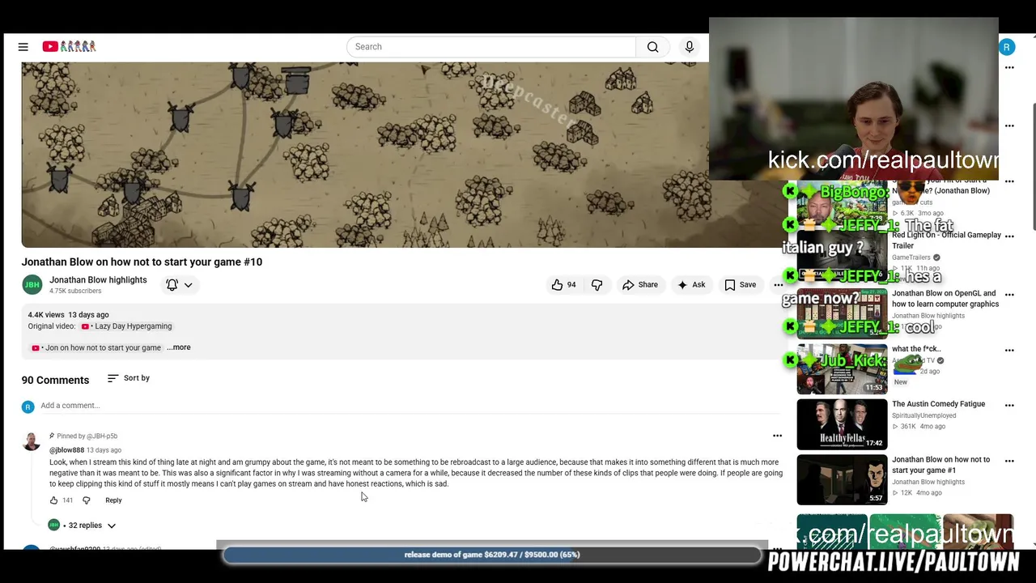Open menu dots for Austin Comedy Fatigue
The image size is (1036, 583).
1009,406
